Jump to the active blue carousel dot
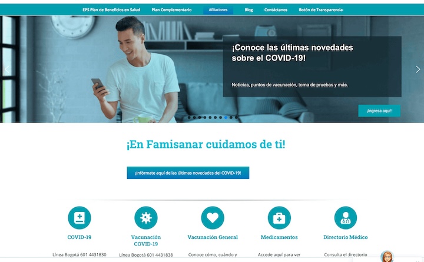Image resolution: width=424 pixels, height=262 pixels. tap(226, 117)
